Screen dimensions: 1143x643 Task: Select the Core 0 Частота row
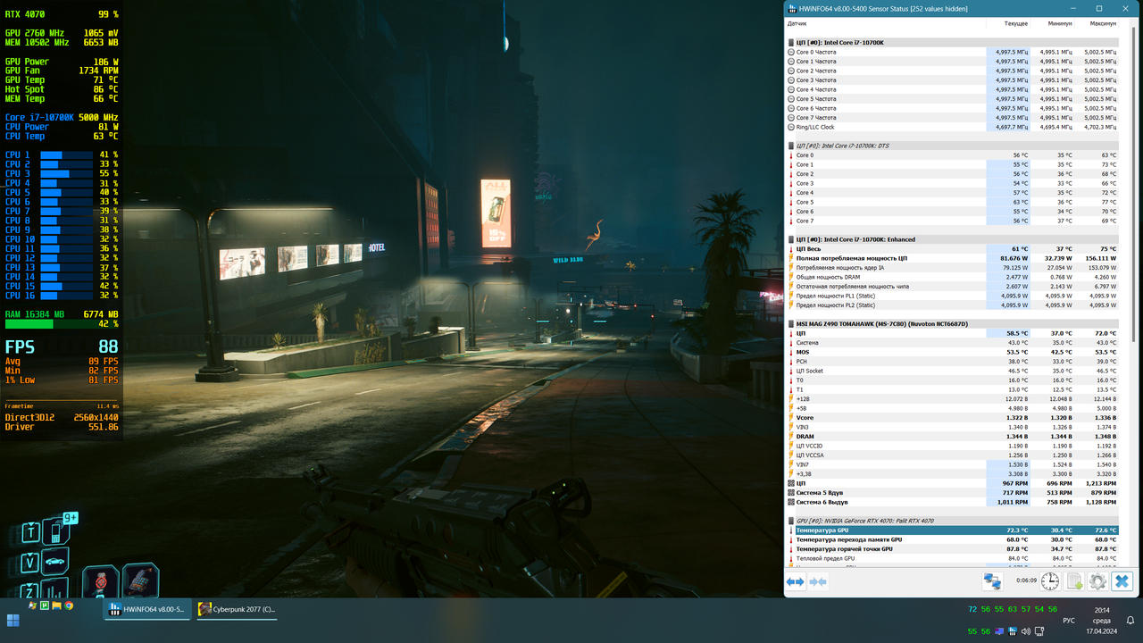(x=956, y=52)
